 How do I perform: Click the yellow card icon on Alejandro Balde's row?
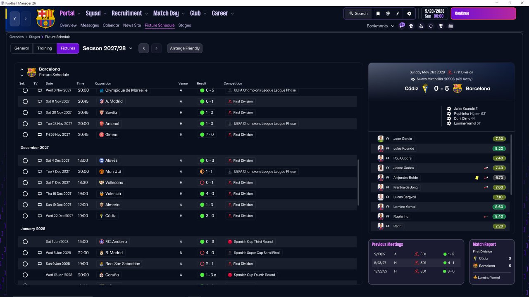(x=477, y=178)
